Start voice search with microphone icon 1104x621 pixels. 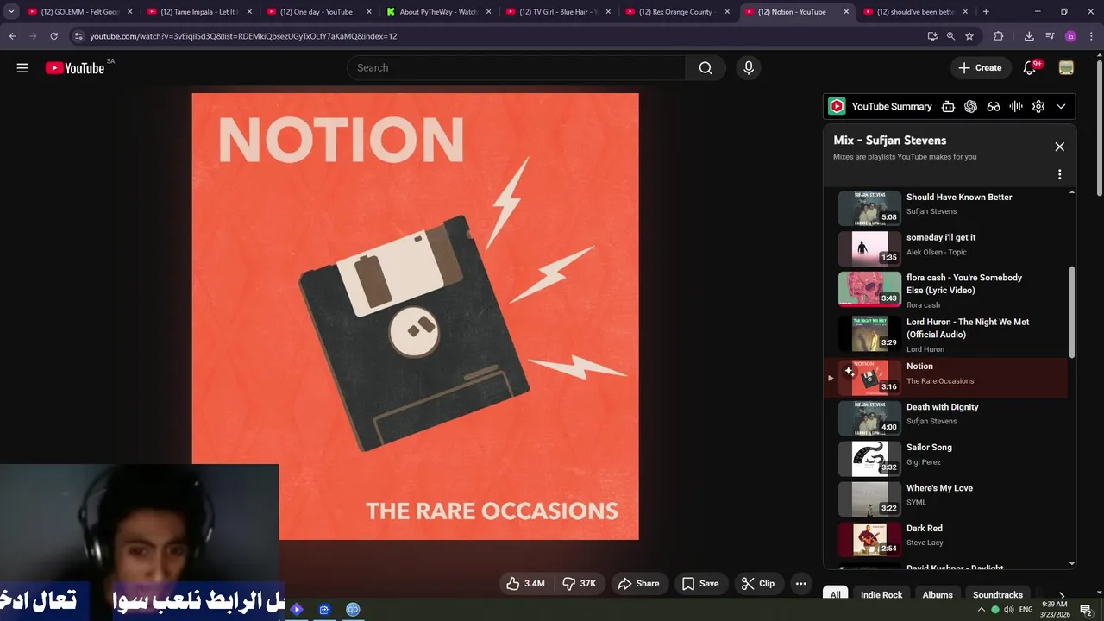[748, 68]
